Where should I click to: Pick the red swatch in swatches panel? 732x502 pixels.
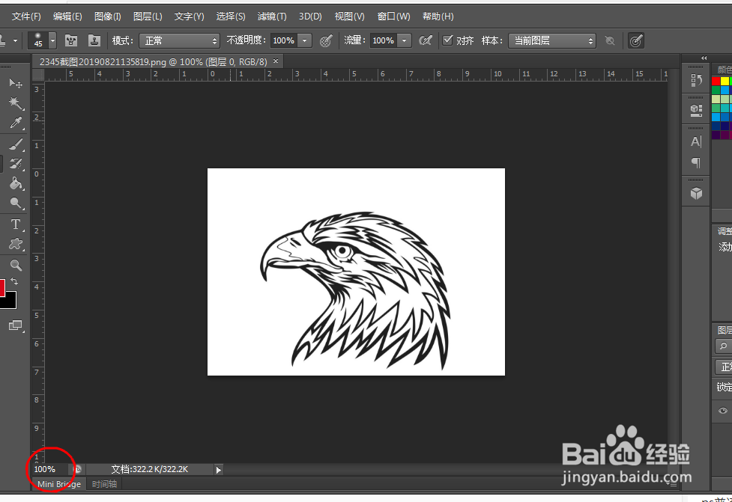click(716, 81)
